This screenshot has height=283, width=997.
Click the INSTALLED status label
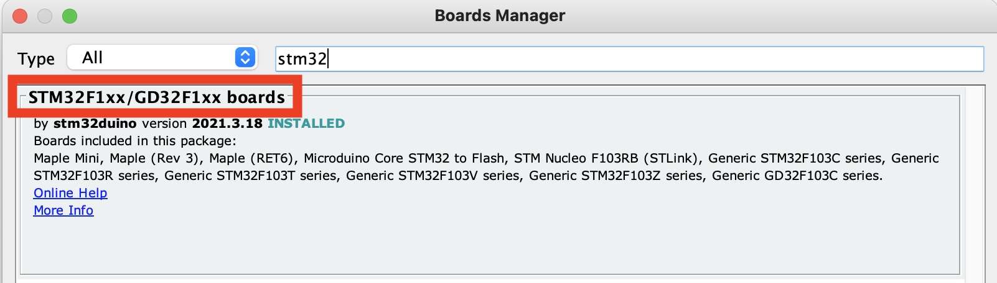tap(306, 124)
